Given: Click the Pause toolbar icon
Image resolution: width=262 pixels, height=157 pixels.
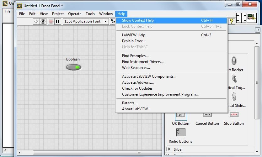Looking at the screenshot, I should 58,22.
